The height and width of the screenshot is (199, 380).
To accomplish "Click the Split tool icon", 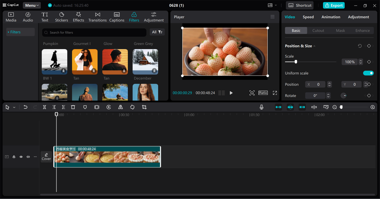I will click(x=45, y=107).
